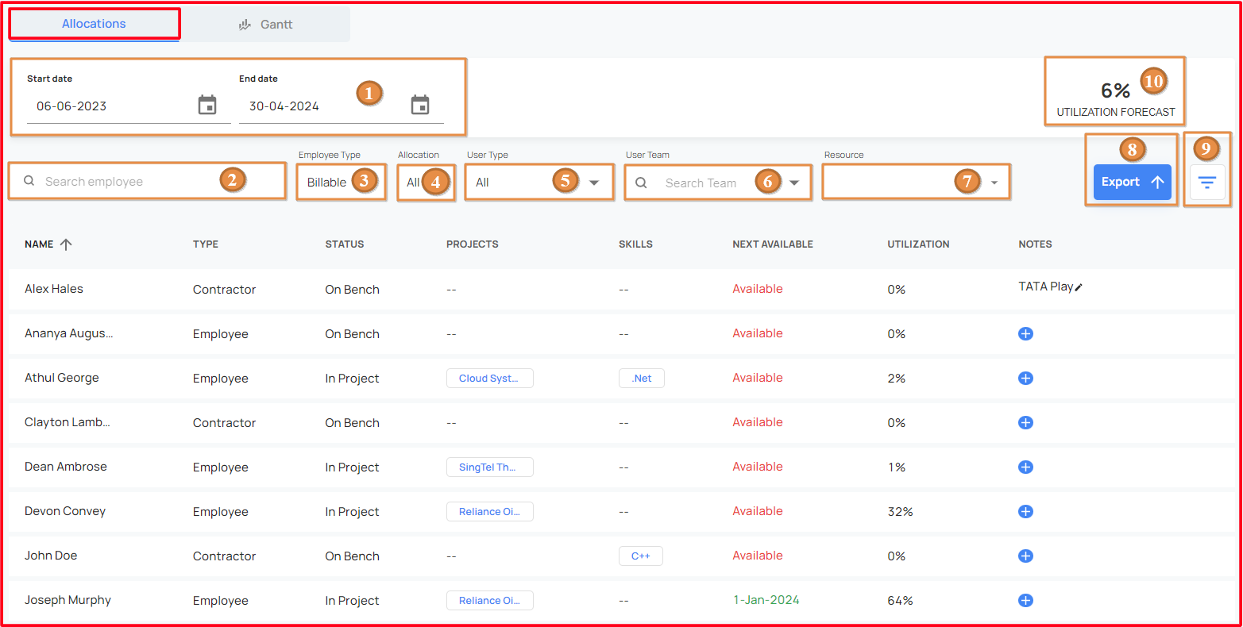Click the Export button
This screenshot has height=627, width=1243.
tap(1132, 182)
